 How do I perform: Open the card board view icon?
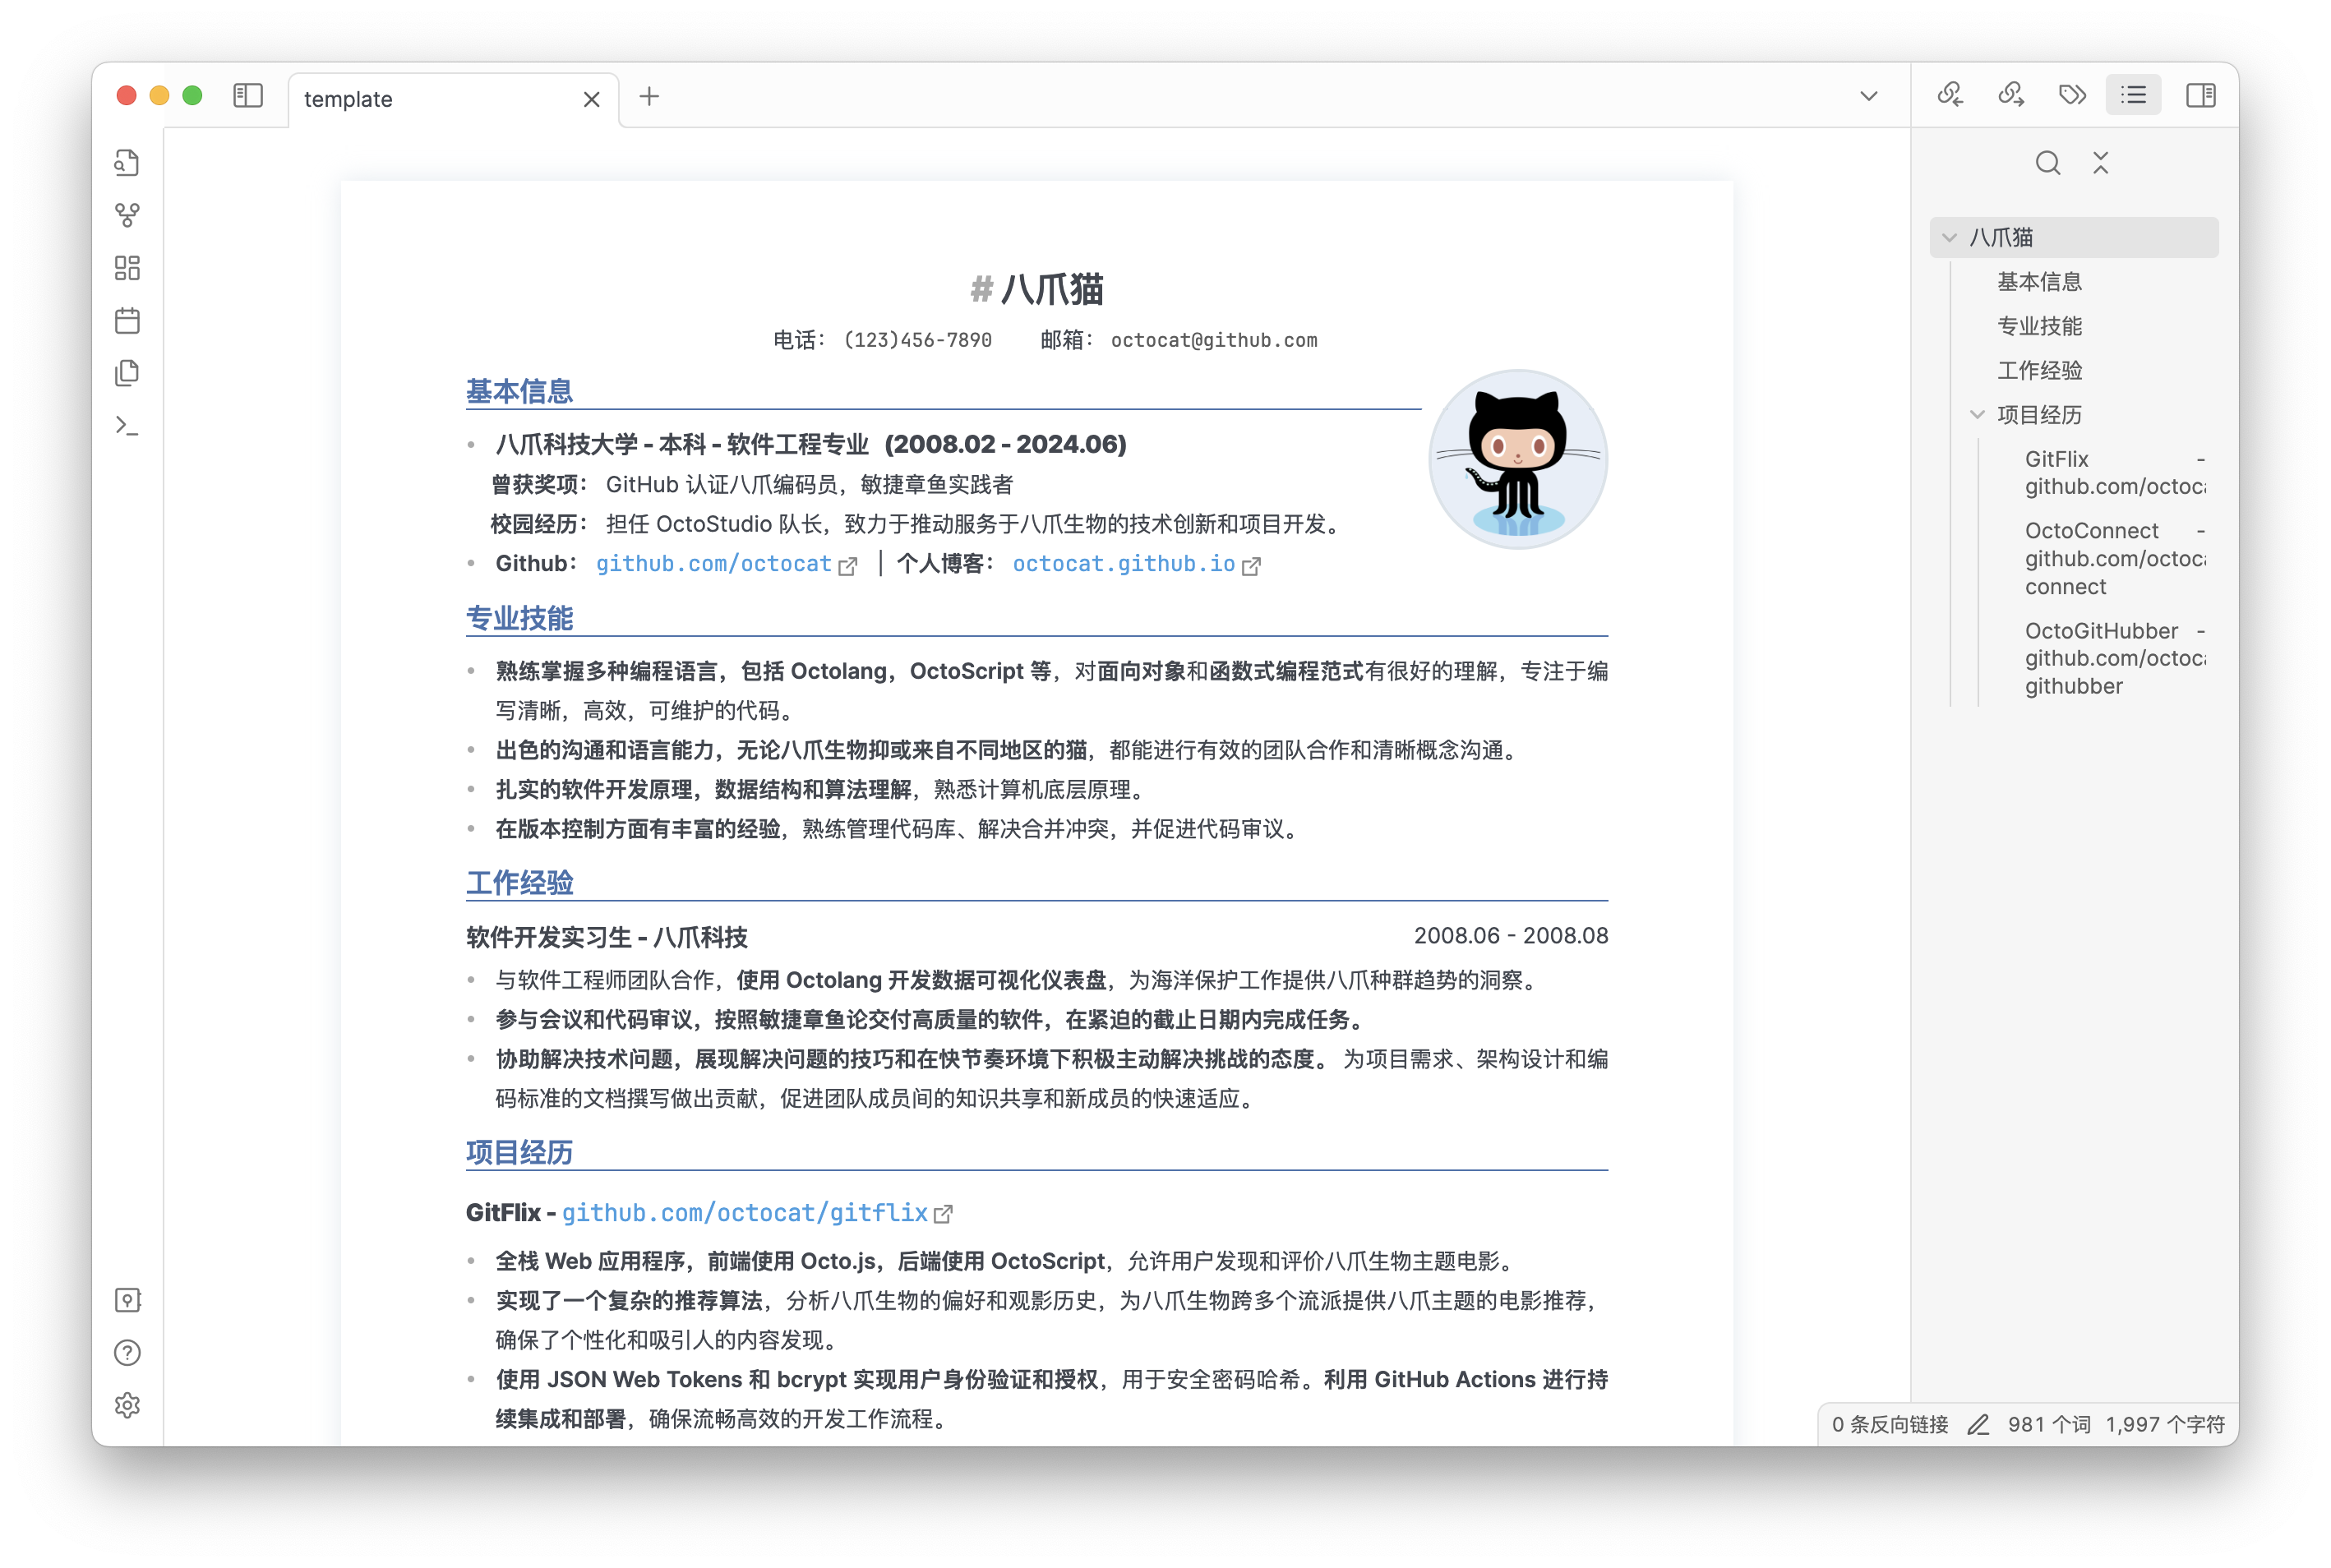(127, 268)
